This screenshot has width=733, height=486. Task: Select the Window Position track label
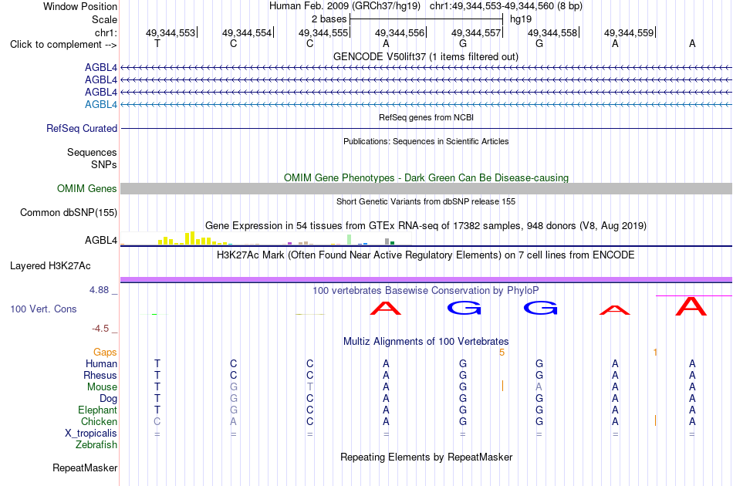pyautogui.click(x=80, y=6)
